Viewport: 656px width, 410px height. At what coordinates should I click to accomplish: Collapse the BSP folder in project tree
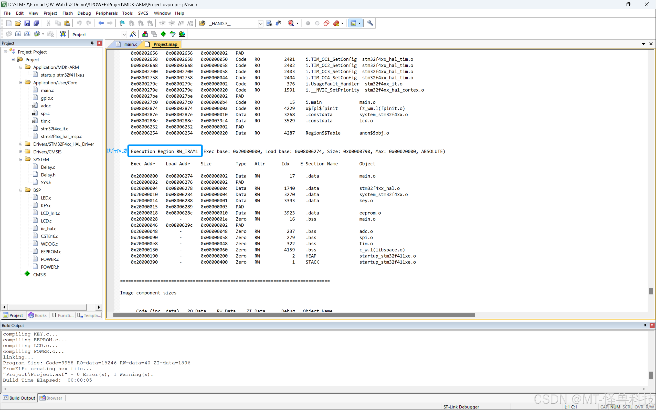(x=21, y=190)
